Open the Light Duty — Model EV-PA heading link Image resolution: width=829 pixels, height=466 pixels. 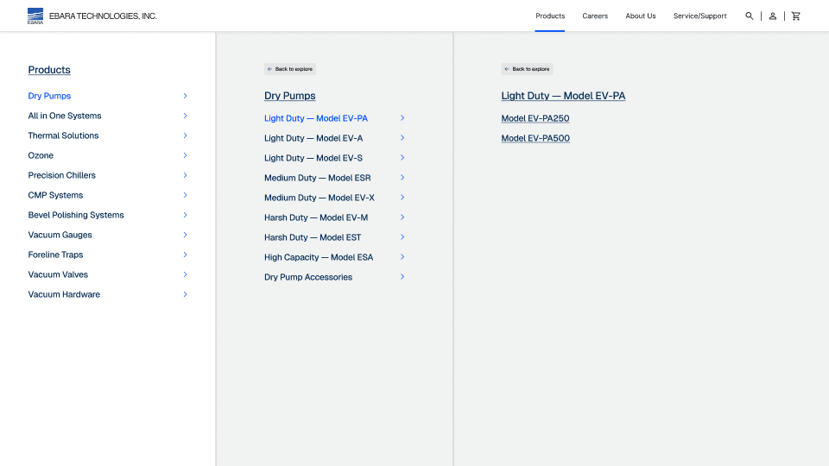[x=563, y=96]
